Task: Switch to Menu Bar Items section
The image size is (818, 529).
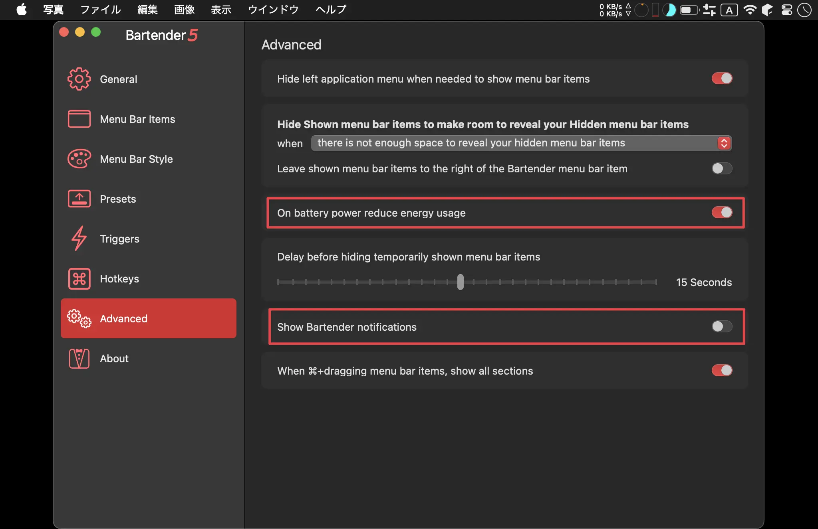Action: [149, 119]
